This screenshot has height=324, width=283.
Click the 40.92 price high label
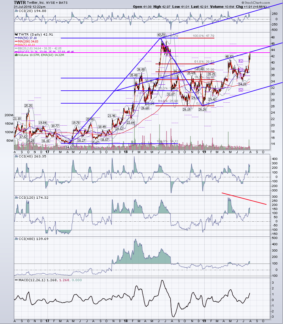tap(229, 56)
